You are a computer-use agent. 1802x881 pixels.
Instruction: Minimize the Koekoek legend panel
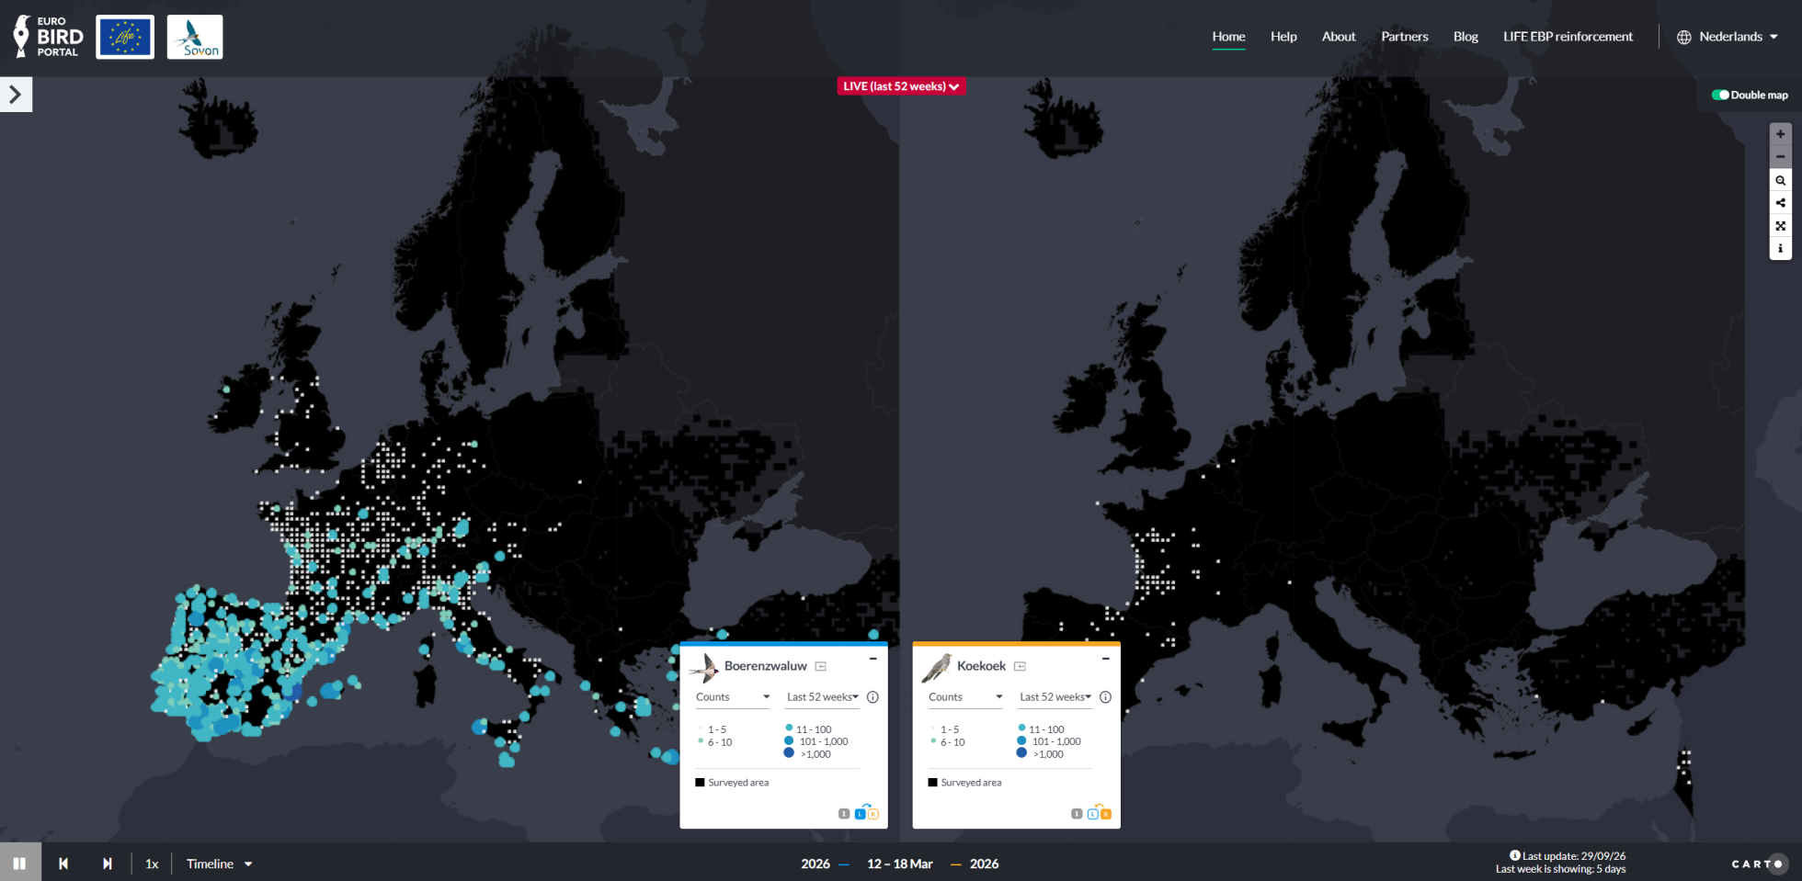pyautogui.click(x=1105, y=659)
